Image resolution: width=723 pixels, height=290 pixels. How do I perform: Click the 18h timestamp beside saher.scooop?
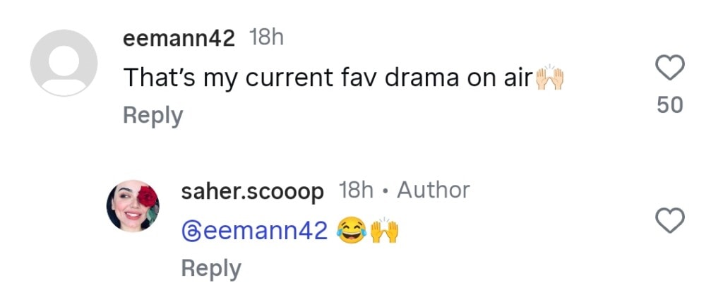click(x=357, y=191)
